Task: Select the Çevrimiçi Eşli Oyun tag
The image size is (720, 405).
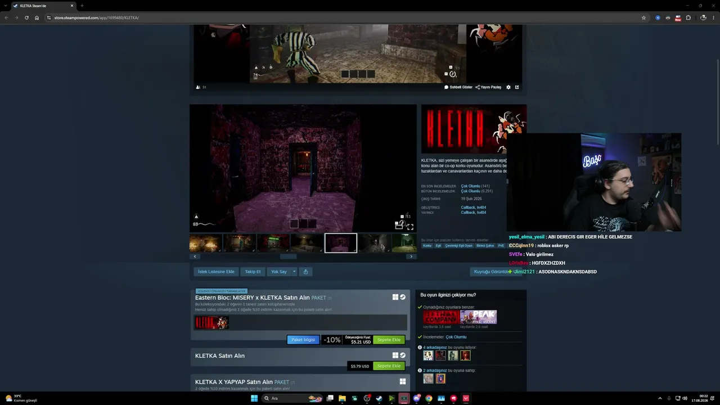Action: tap(459, 246)
